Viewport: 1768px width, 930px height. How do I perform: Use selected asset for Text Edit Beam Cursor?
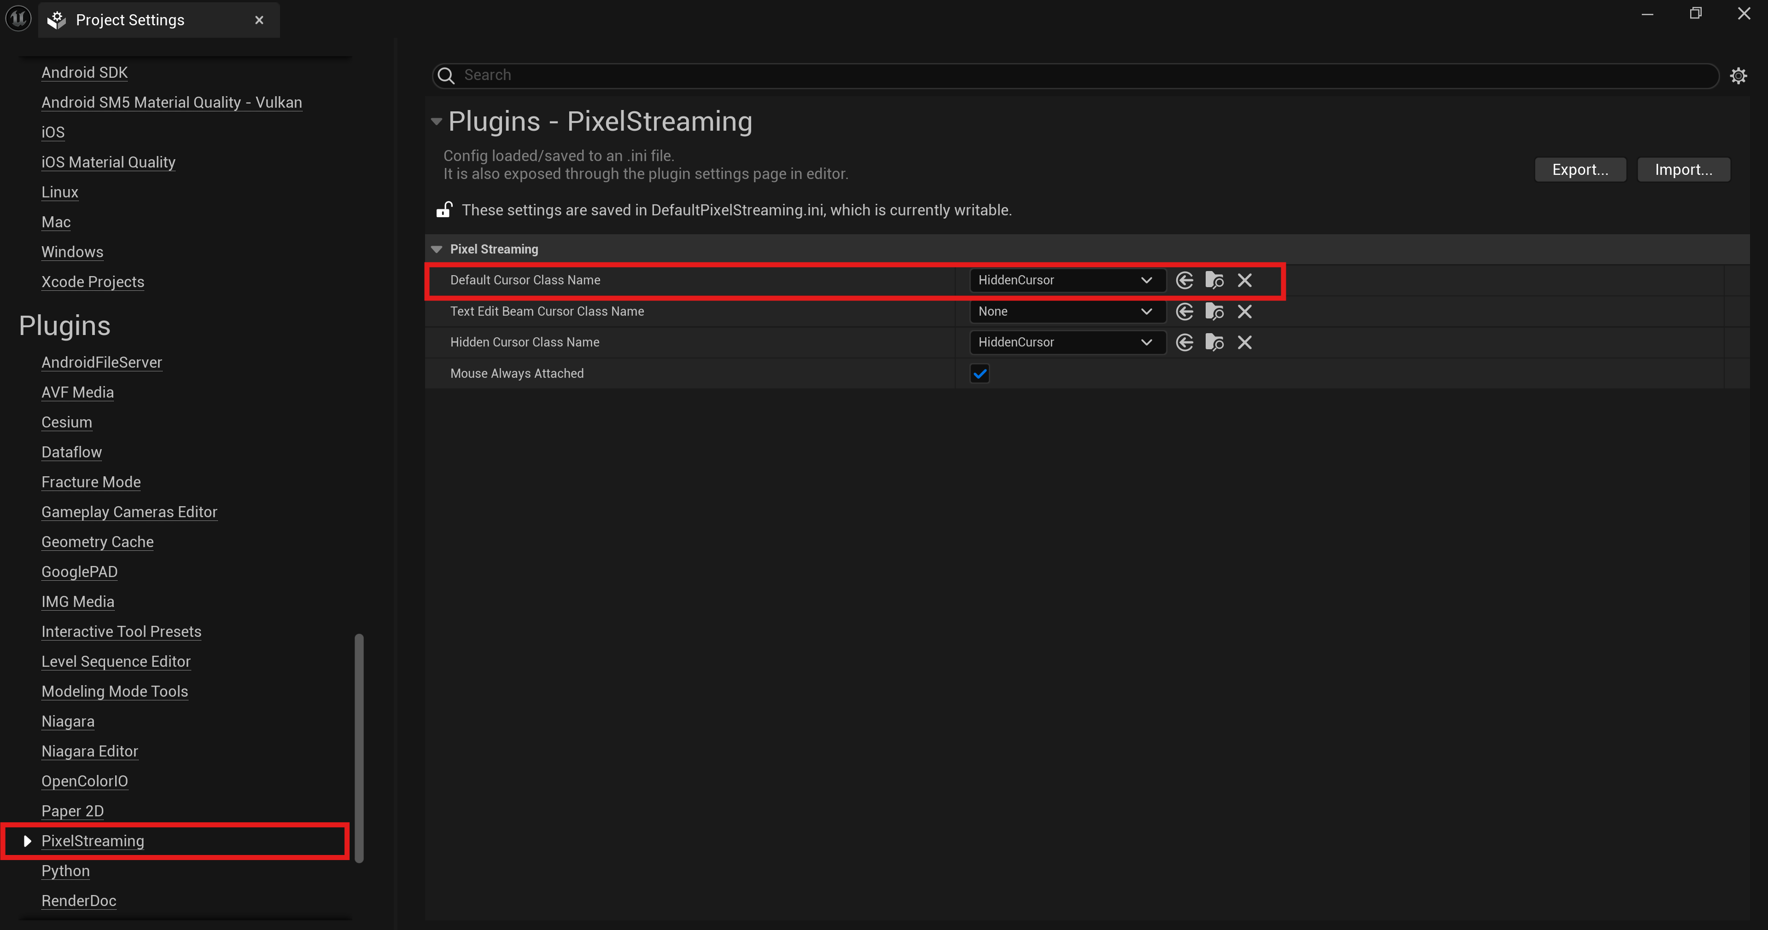click(x=1185, y=312)
